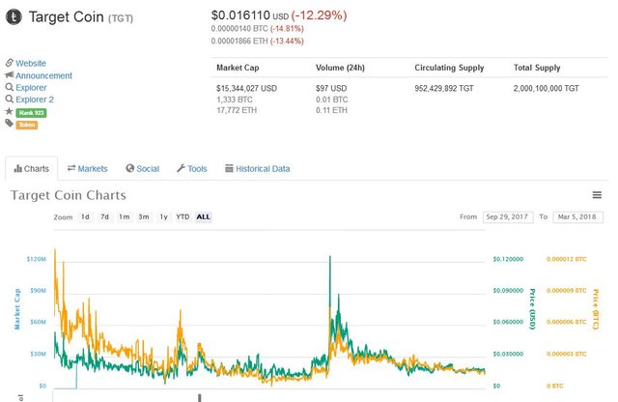Click the megaphone icon beside Announcement
618x402 pixels.
[x=9, y=74]
